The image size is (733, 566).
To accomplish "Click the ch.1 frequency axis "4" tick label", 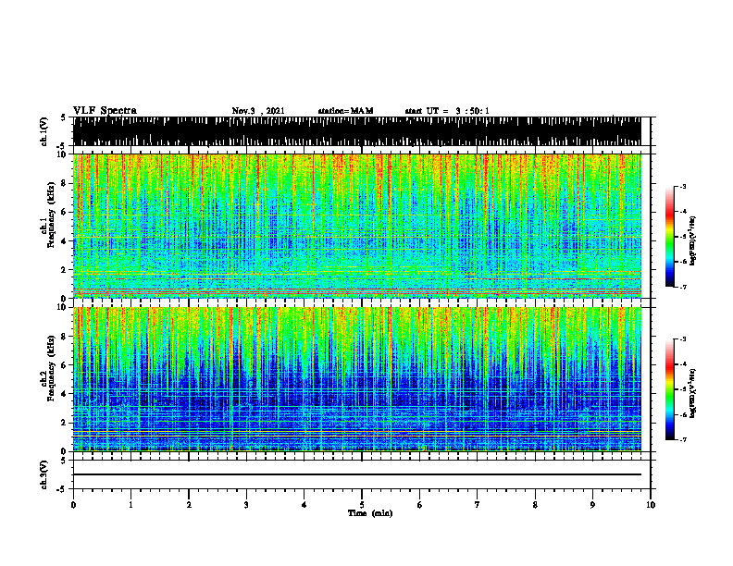I will click(65, 241).
